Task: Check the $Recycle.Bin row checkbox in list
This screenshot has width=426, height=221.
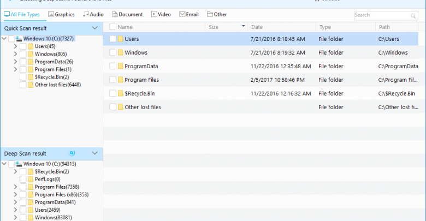Action: click(113, 93)
